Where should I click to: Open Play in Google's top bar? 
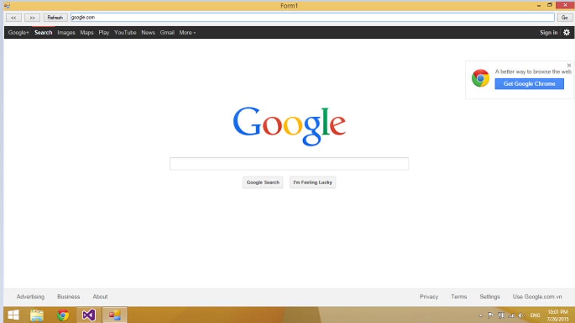point(104,32)
